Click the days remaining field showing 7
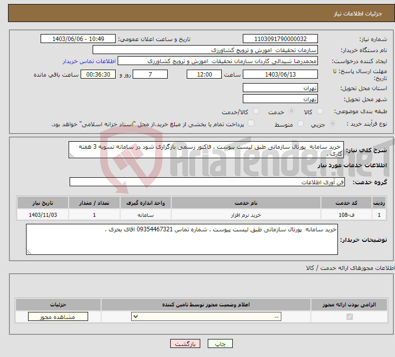The image size is (395, 357). 150,74
